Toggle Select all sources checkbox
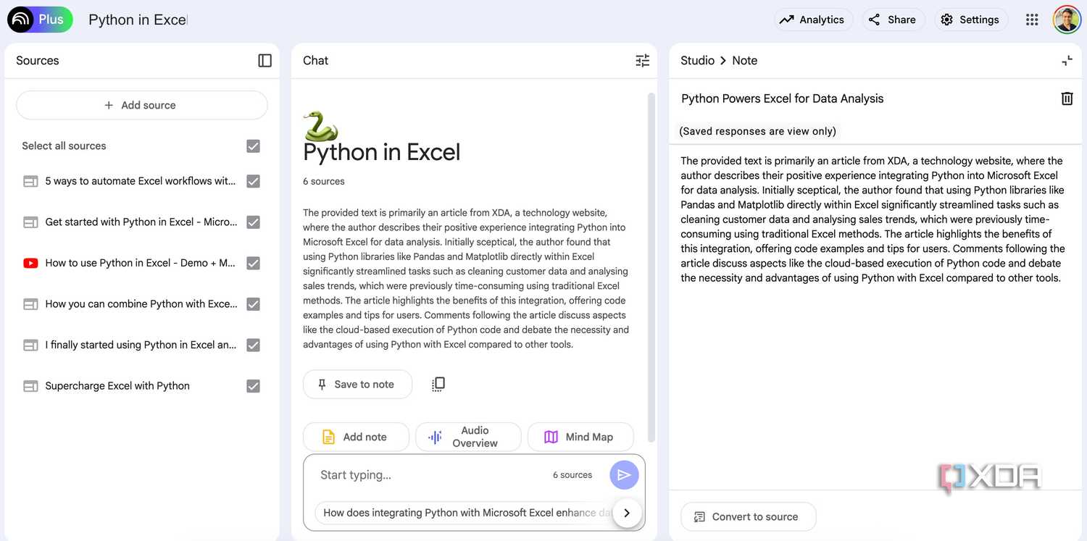 (x=253, y=146)
